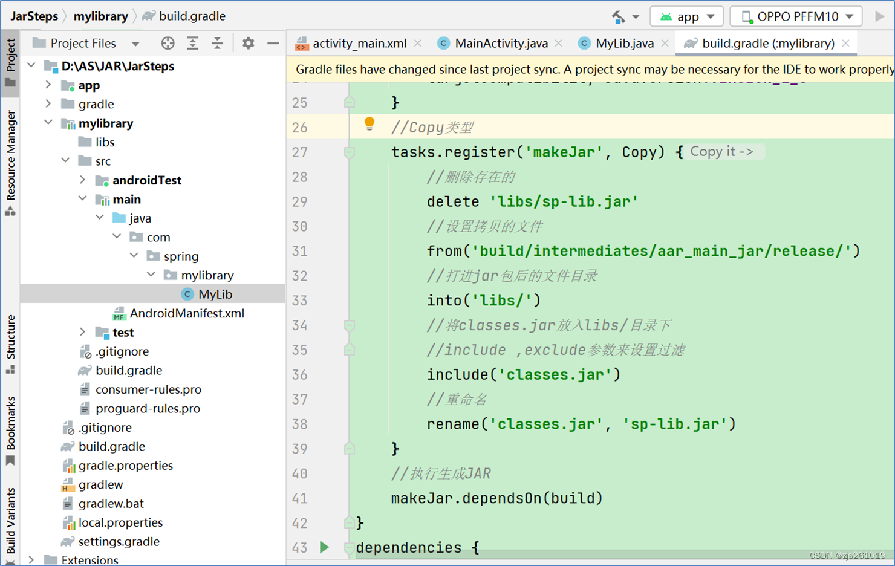Open the Project Files view dropdown
895x566 pixels.
[137, 43]
